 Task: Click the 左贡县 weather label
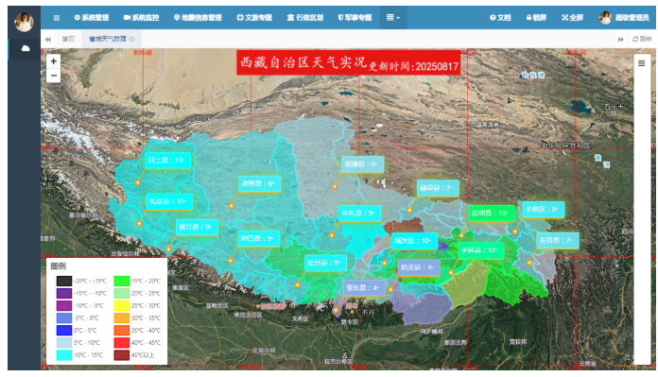(x=557, y=240)
